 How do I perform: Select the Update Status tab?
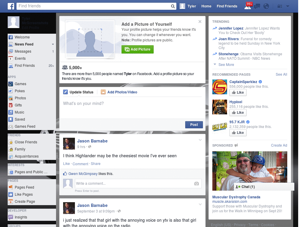coord(78,92)
